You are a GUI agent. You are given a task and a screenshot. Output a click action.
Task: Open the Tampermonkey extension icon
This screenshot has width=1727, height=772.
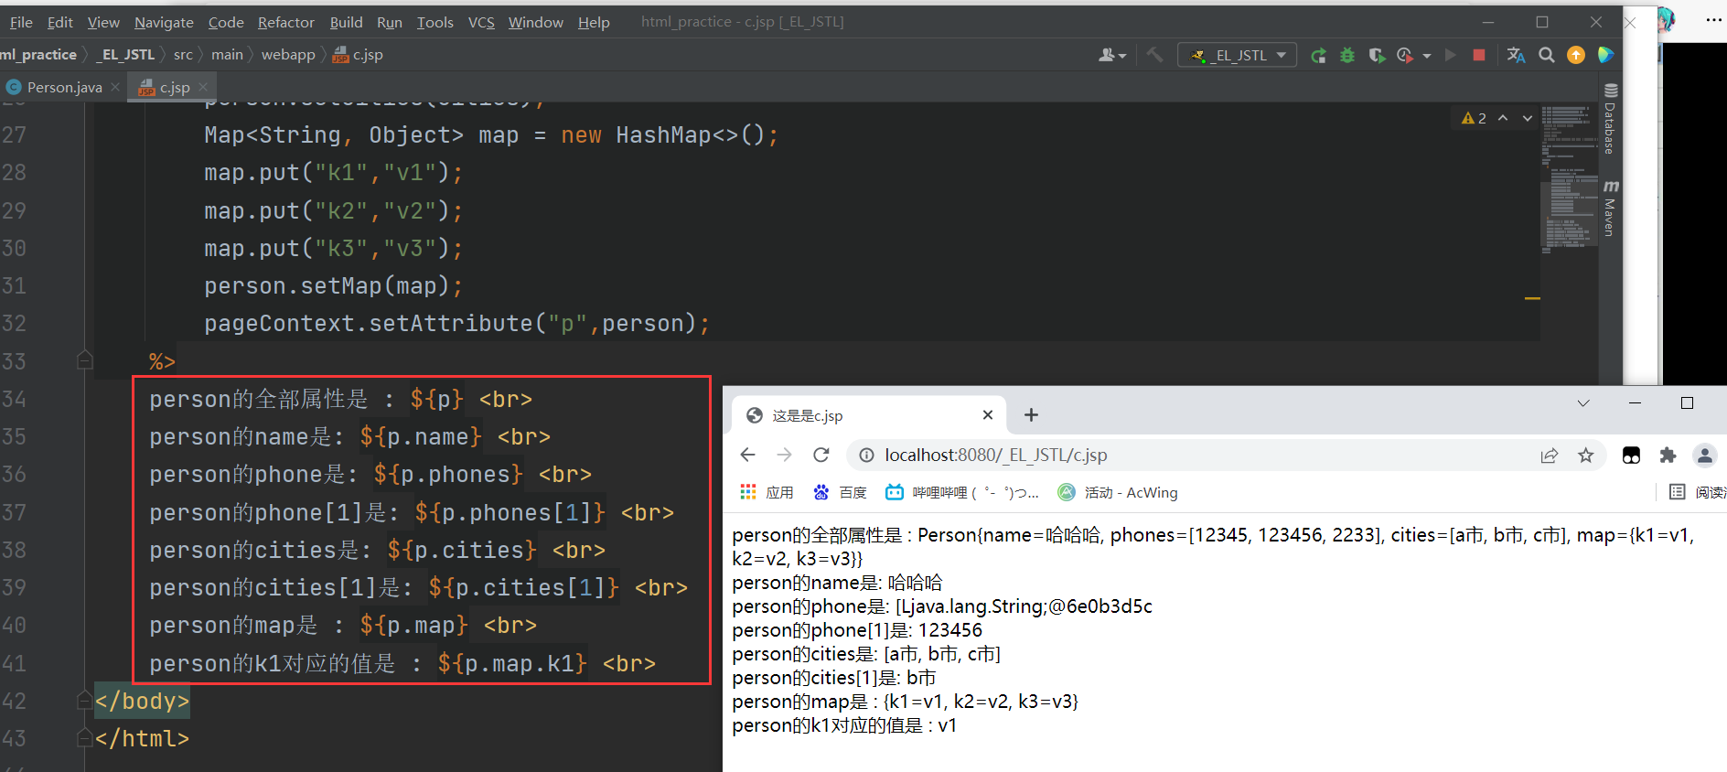point(1631,455)
